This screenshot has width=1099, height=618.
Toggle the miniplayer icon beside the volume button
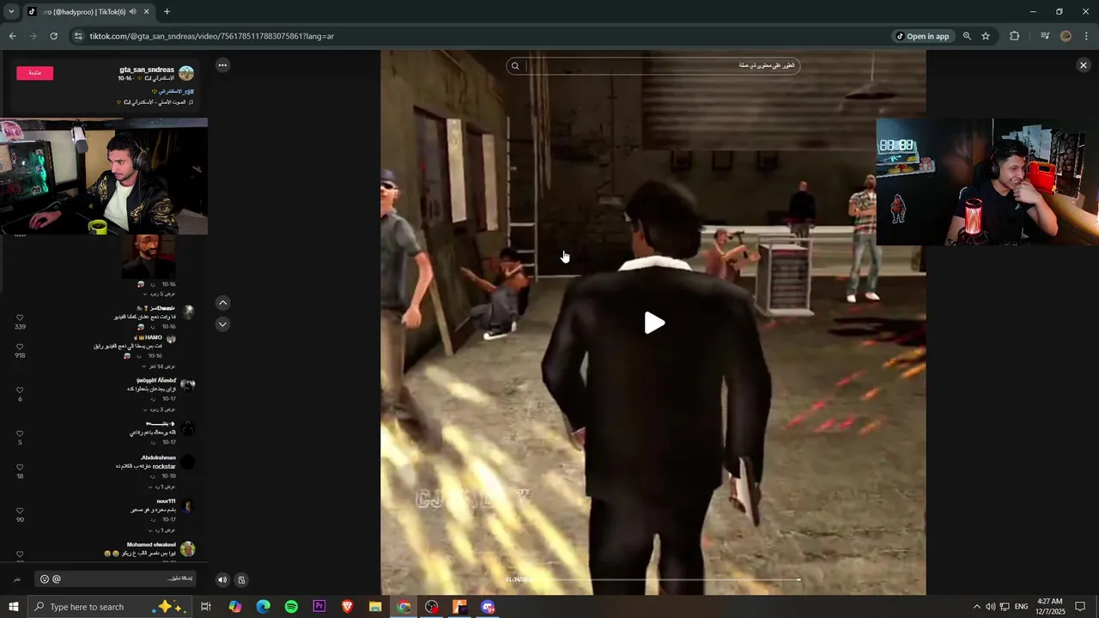pos(241,579)
